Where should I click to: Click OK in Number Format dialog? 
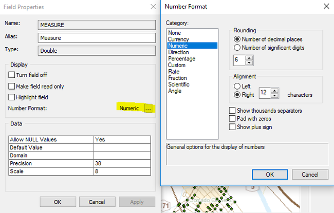(270, 175)
